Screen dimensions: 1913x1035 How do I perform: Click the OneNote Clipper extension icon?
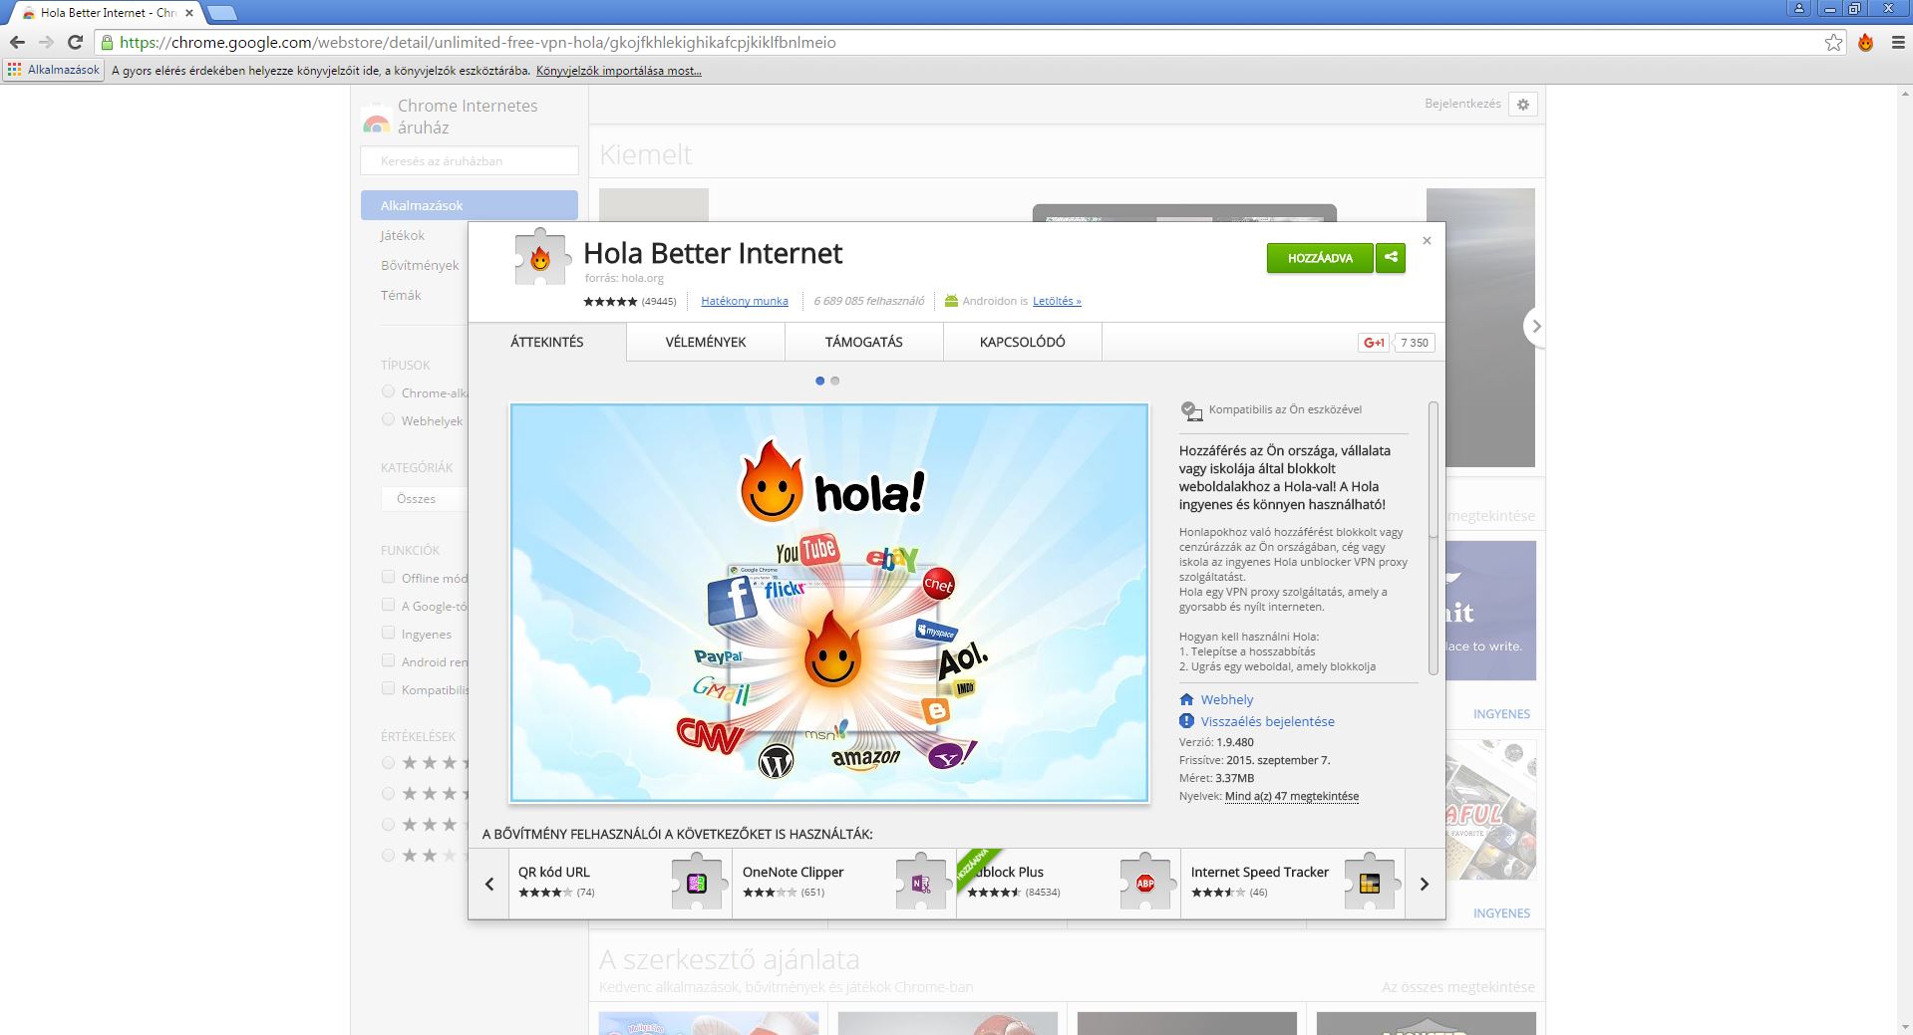click(921, 882)
